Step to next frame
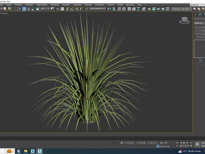The image size is (205, 154). tap(187, 142)
